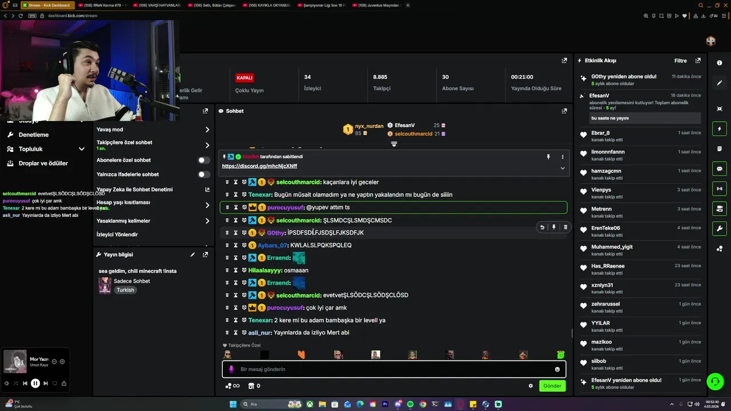Screen dimensions: 731x411
Task: Switch to KAYIKLA OKYANUS browser tab
Action: click(266, 5)
